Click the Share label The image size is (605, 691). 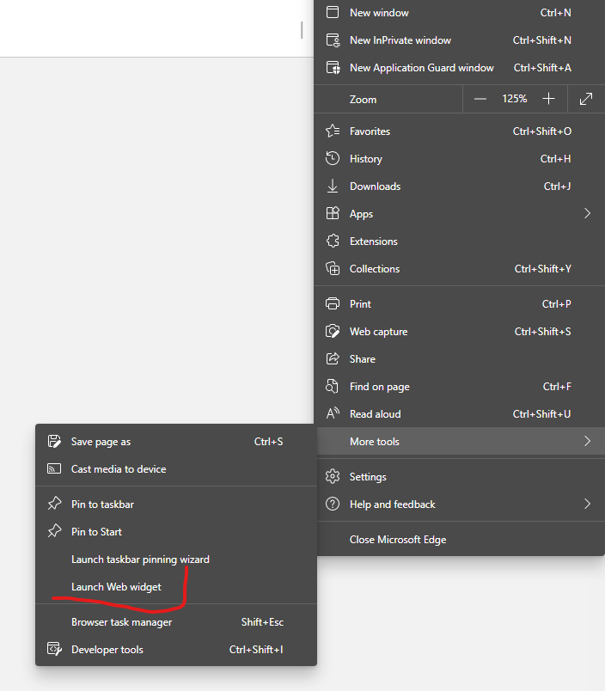click(363, 358)
